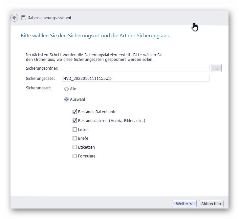Disable Bestandsdateien (Archiv, Bilder, etc.) checkbox
239x219 pixels.
[x=75, y=121]
